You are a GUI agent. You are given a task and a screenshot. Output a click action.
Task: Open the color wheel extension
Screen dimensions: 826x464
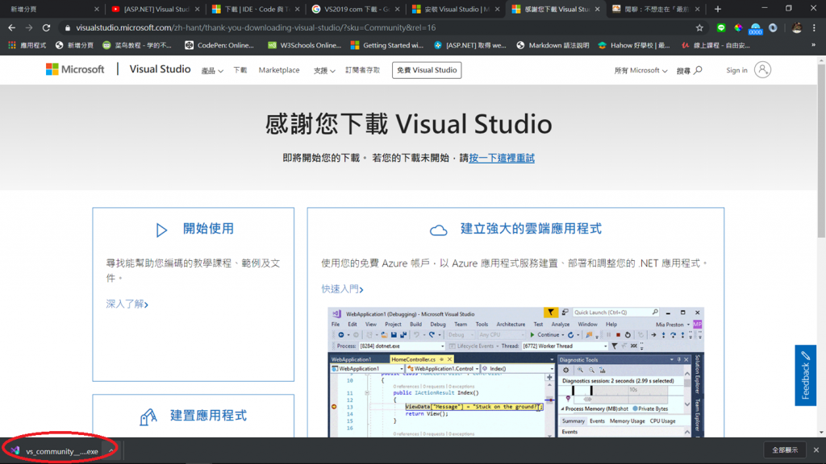click(x=738, y=28)
